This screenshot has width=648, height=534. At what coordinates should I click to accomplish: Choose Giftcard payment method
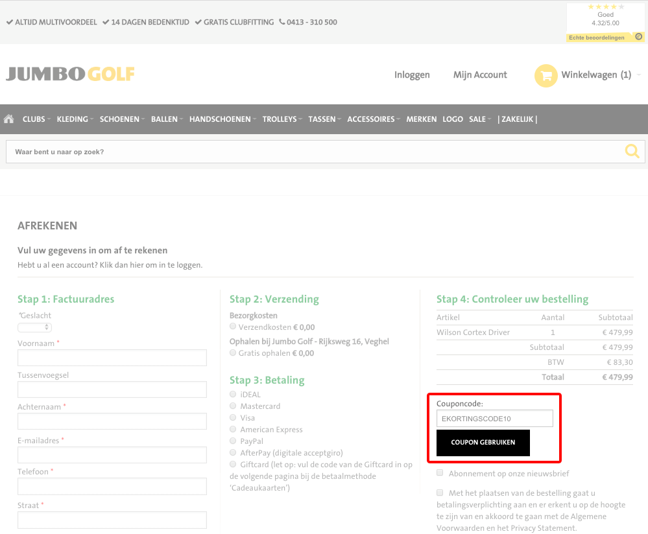[x=233, y=464]
